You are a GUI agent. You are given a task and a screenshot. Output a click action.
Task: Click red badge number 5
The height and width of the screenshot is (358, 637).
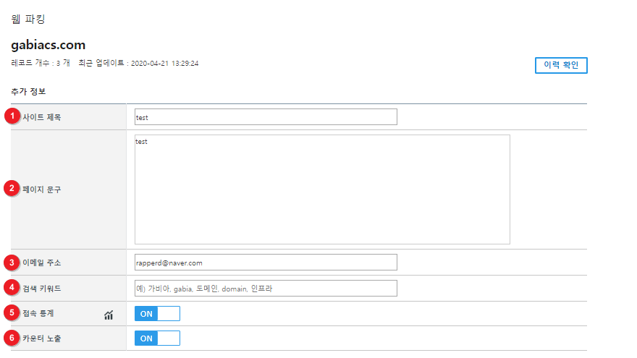coord(12,312)
